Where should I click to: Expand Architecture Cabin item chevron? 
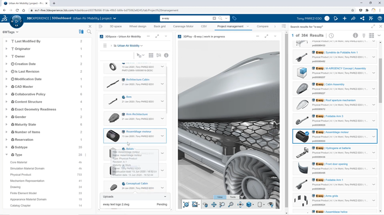click(x=162, y=84)
